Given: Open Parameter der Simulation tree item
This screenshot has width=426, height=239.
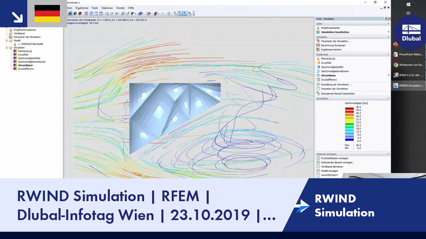Looking at the screenshot, I should click(x=27, y=37).
